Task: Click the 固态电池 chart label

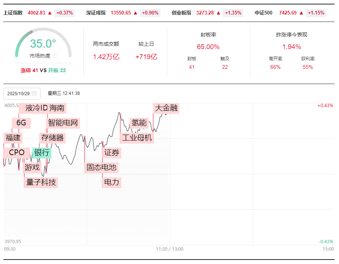Action: (101, 167)
